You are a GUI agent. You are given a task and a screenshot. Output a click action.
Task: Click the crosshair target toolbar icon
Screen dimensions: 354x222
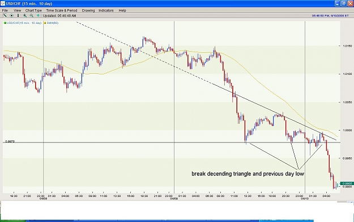click(11, 16)
